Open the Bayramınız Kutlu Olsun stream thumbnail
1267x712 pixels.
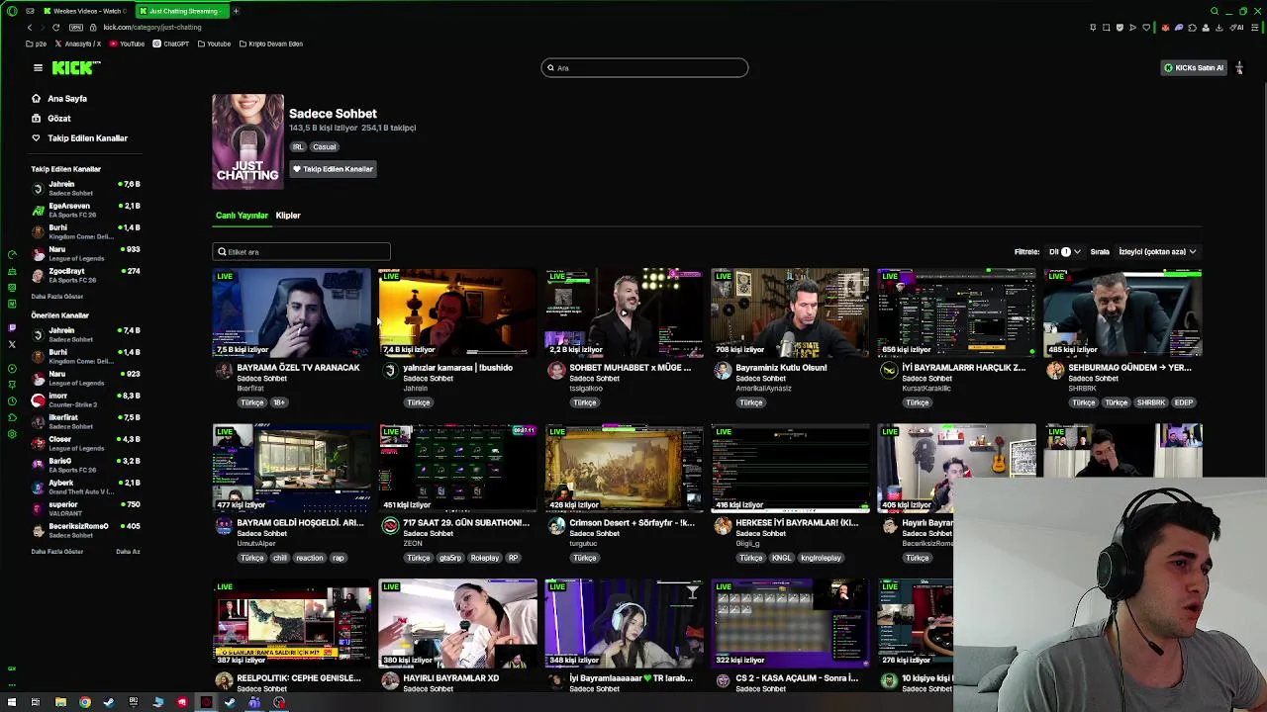[x=791, y=312]
